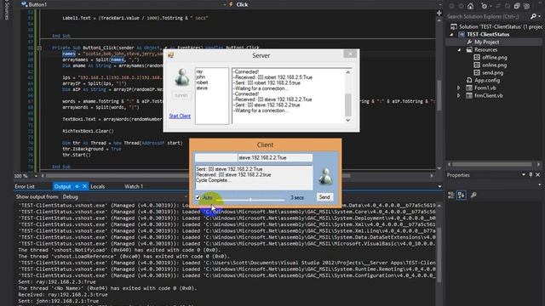Viewport: 545px width, 306px height.
Task: Click the Search Solution Explorer input field
Action: coord(487,16)
